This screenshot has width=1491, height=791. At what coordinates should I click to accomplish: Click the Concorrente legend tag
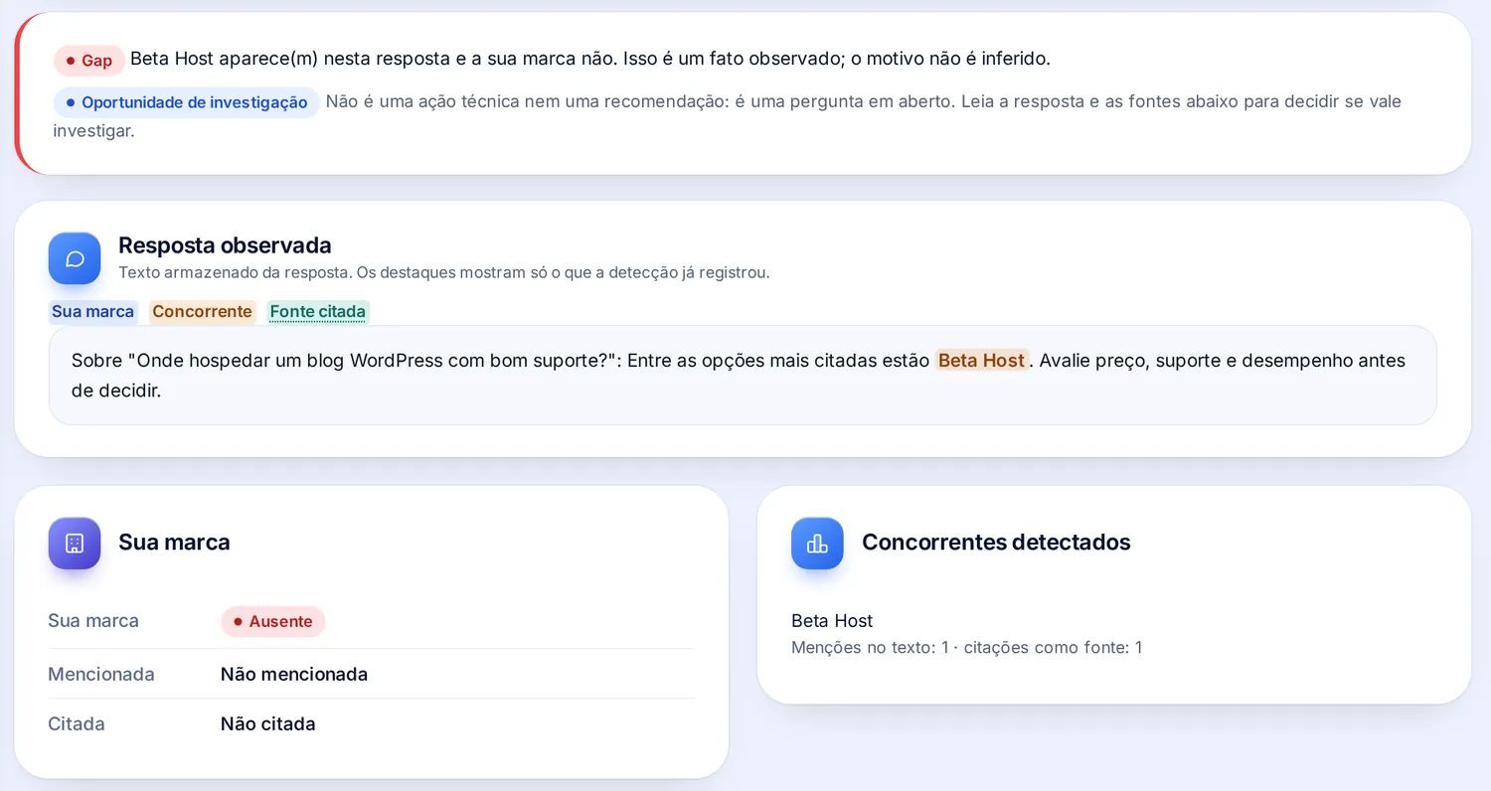click(203, 312)
